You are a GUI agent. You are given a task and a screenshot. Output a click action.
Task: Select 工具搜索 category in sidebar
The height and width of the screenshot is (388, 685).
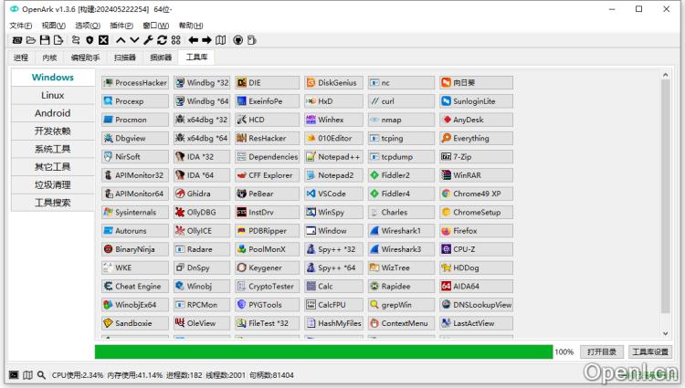[53, 203]
